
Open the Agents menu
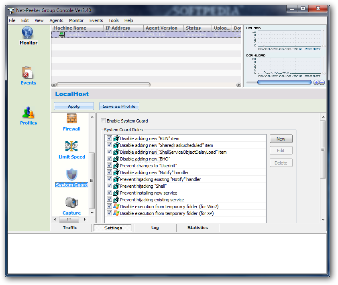coord(56,20)
